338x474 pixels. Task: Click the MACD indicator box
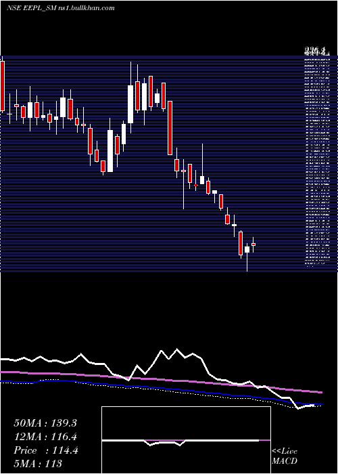pos(186,440)
